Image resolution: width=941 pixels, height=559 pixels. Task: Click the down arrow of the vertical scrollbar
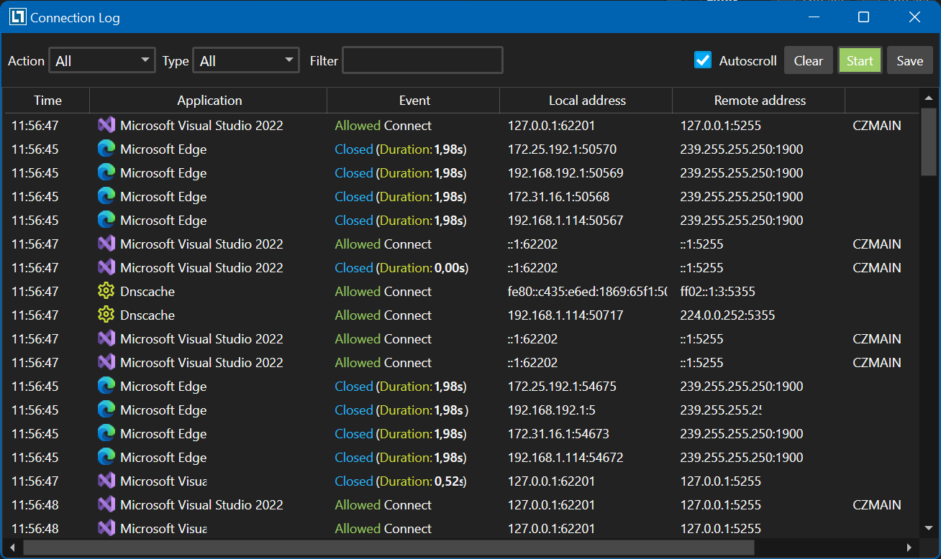click(x=929, y=527)
